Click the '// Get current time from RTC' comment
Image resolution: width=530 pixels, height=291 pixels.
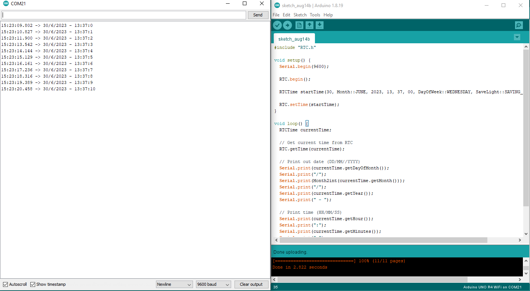pos(316,143)
